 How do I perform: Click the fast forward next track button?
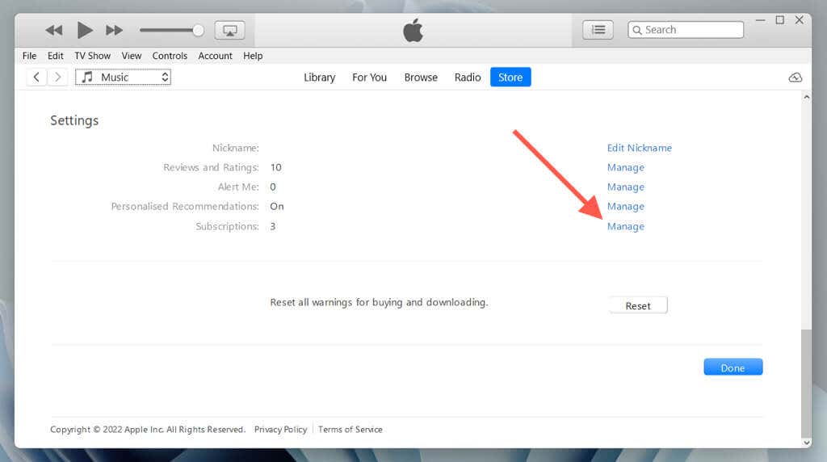[x=115, y=31]
